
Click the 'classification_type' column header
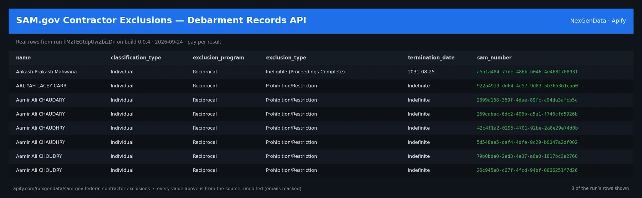click(x=136, y=58)
